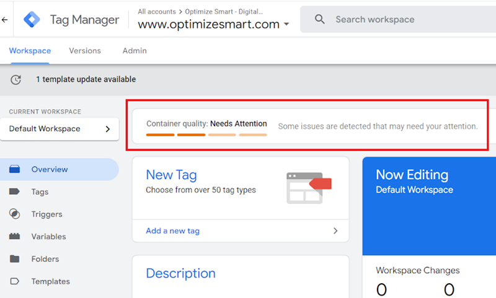Click the CURRENT WORKSPACE label
This screenshot has height=298, width=496.
tap(45, 112)
